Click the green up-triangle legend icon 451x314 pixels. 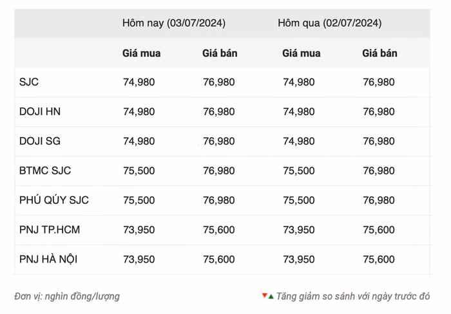tap(271, 297)
